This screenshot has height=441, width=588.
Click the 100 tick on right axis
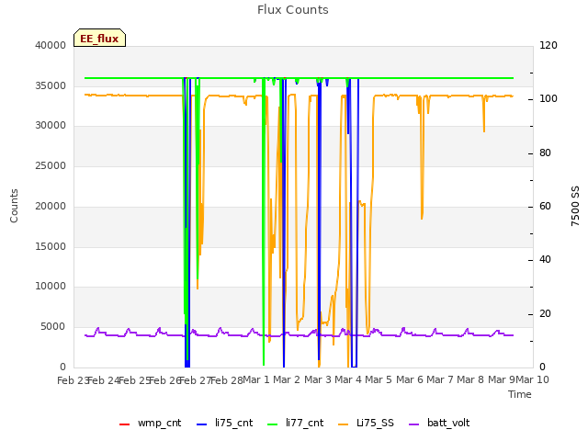(x=548, y=99)
